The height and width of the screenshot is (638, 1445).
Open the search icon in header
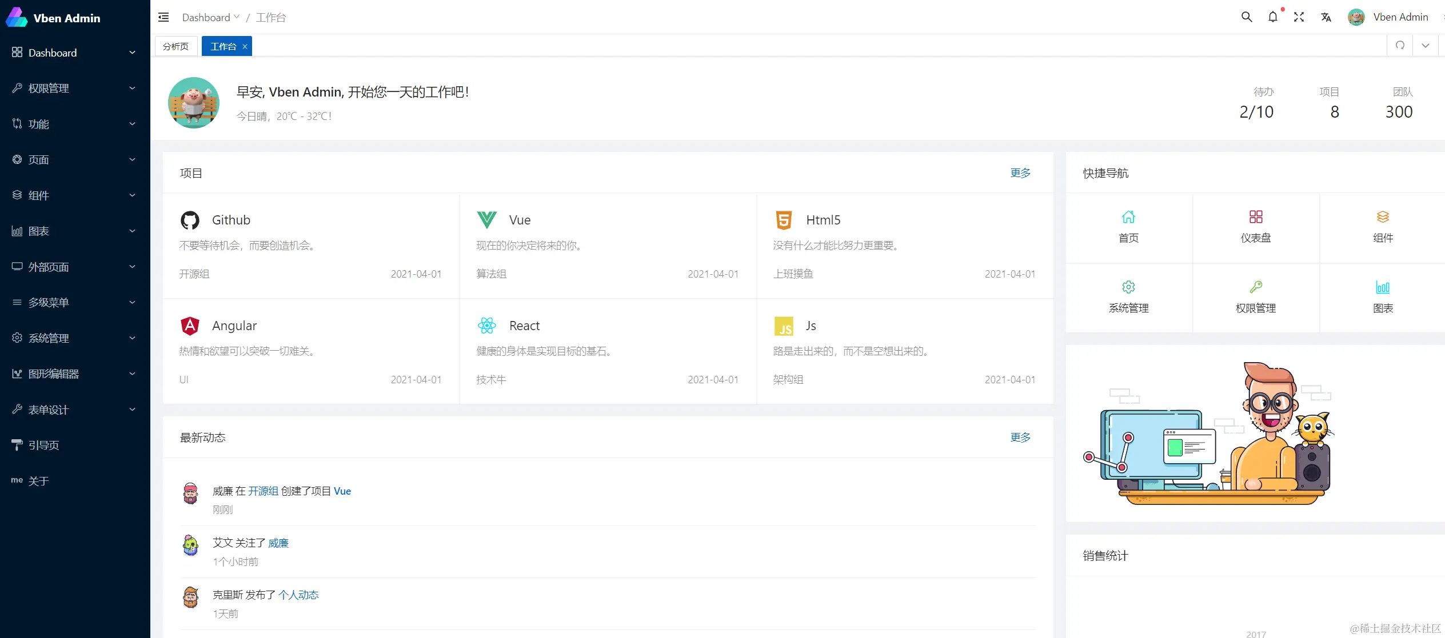tap(1247, 17)
